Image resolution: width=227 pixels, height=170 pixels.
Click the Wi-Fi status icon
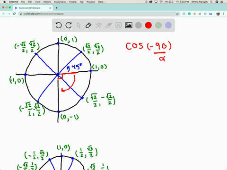point(161,2)
